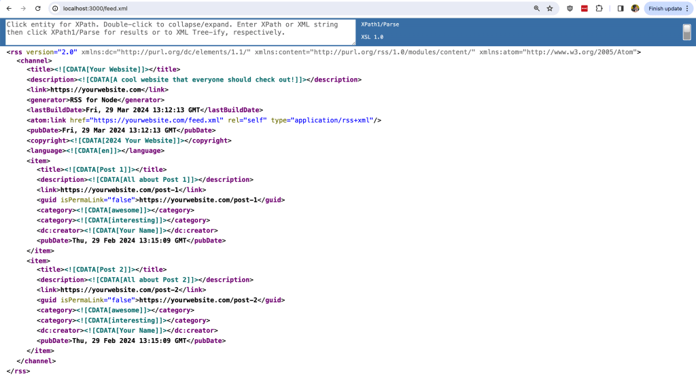Toggle the browser side panel icon
The height and width of the screenshot is (385, 696).
coord(621,8)
